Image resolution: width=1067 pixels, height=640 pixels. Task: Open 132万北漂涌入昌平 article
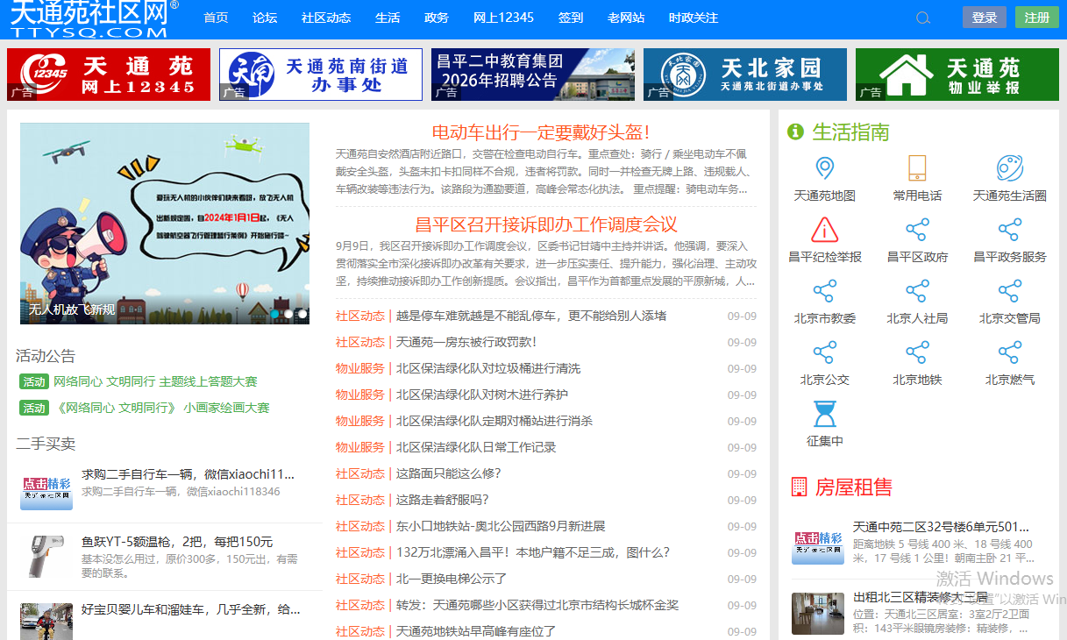coord(533,552)
